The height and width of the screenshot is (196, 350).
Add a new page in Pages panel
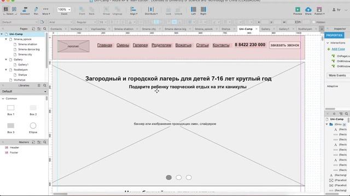33,29
